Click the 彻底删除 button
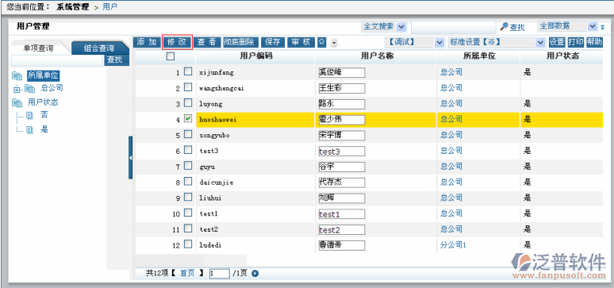 coord(239,42)
